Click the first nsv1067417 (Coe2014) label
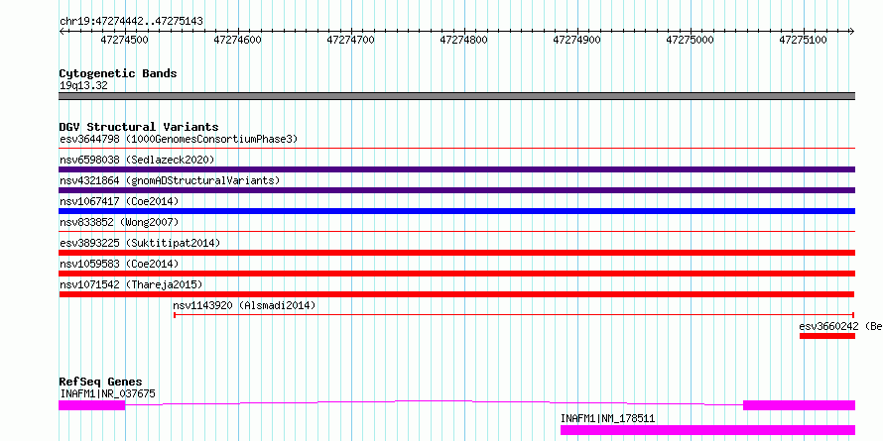This screenshot has width=883, height=441. pyautogui.click(x=119, y=201)
